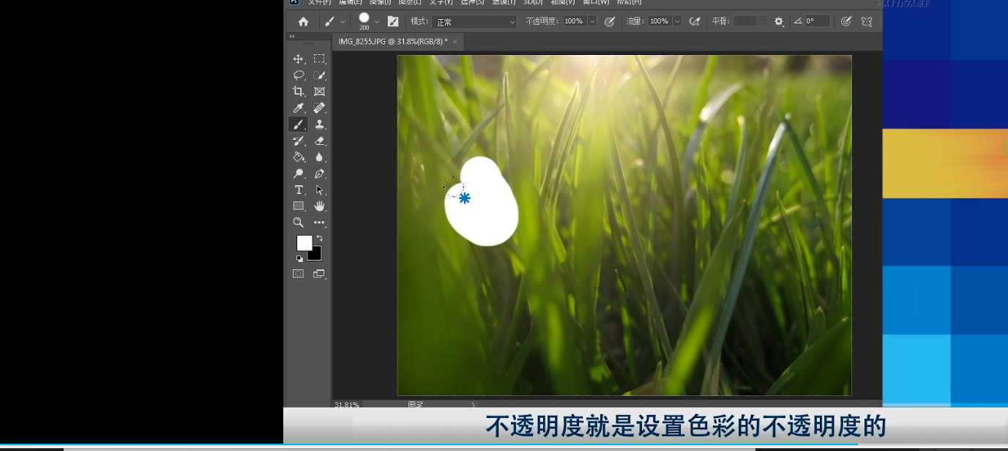The height and width of the screenshot is (451, 1008).
Task: Click the Home icon in options bar
Action: pyautogui.click(x=303, y=21)
